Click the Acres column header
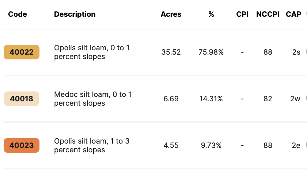 171,14
